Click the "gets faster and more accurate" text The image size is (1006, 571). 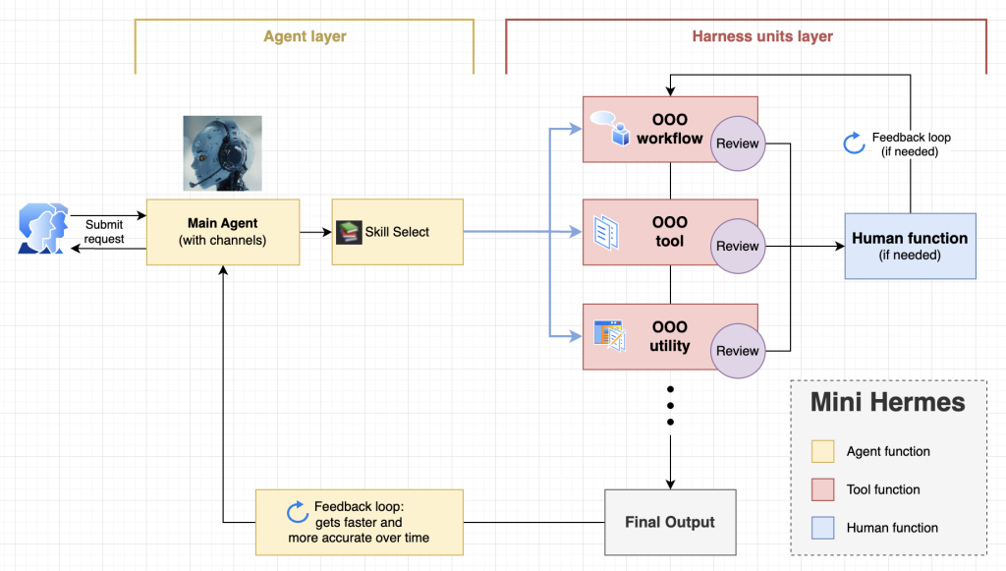tap(359, 530)
